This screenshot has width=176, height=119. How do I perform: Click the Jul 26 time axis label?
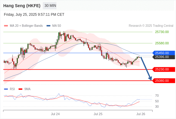pos(141,114)
